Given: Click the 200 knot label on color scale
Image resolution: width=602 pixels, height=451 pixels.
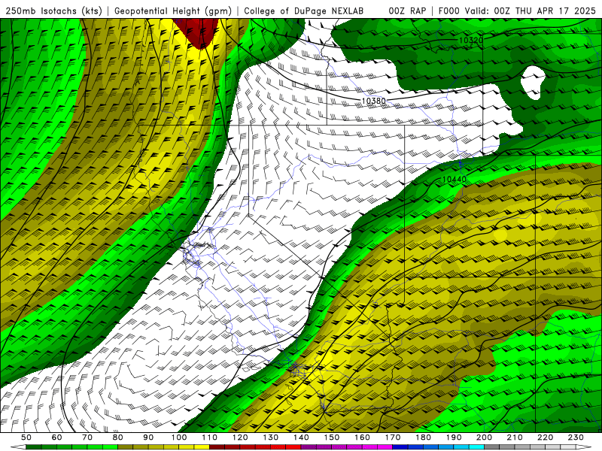Looking at the screenshot, I should click(484, 437).
